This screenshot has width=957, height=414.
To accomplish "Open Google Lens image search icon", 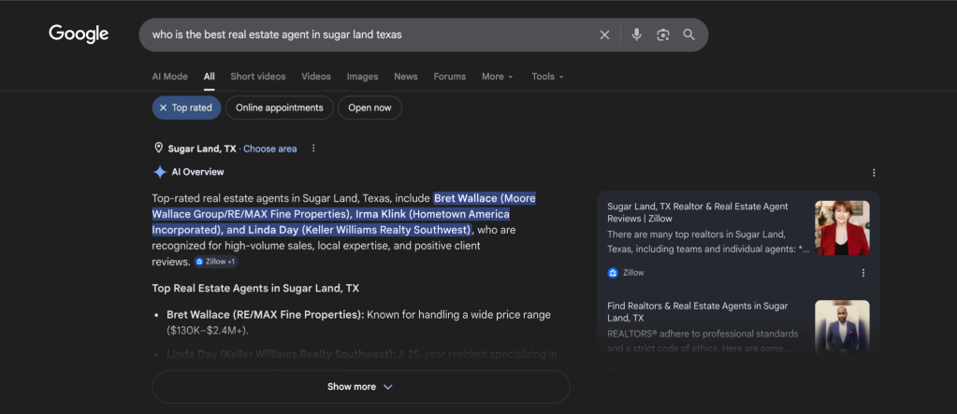I will pos(663,35).
